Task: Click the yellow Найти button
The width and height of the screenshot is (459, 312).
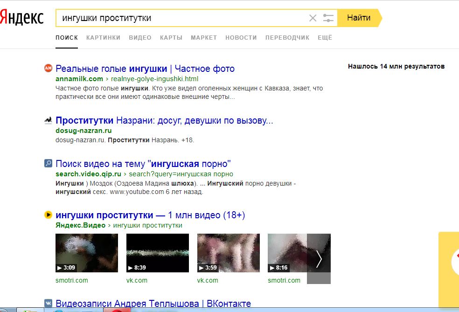Action: pos(360,18)
